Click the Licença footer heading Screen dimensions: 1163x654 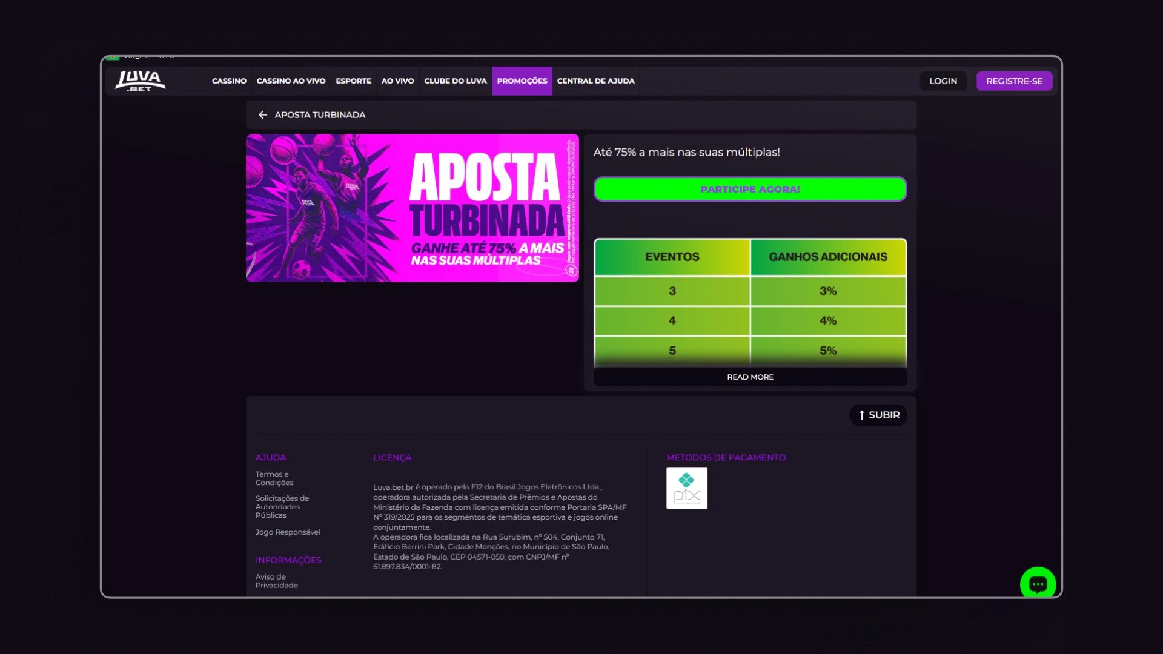(392, 458)
